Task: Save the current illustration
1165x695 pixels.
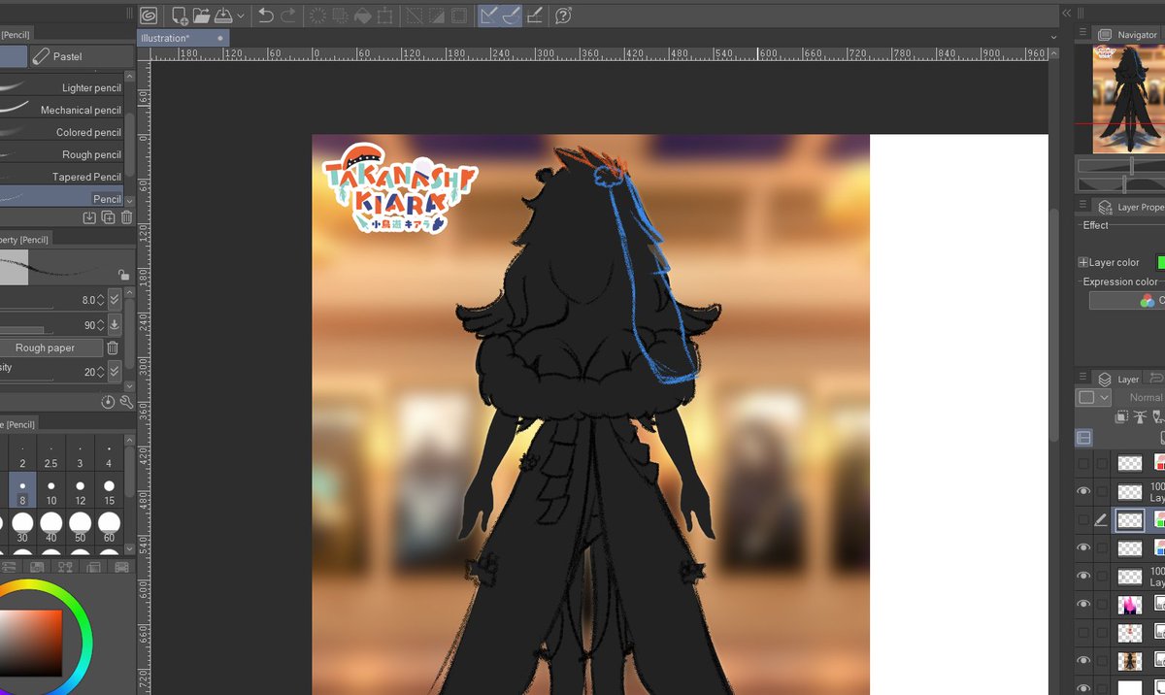Action: [x=222, y=15]
